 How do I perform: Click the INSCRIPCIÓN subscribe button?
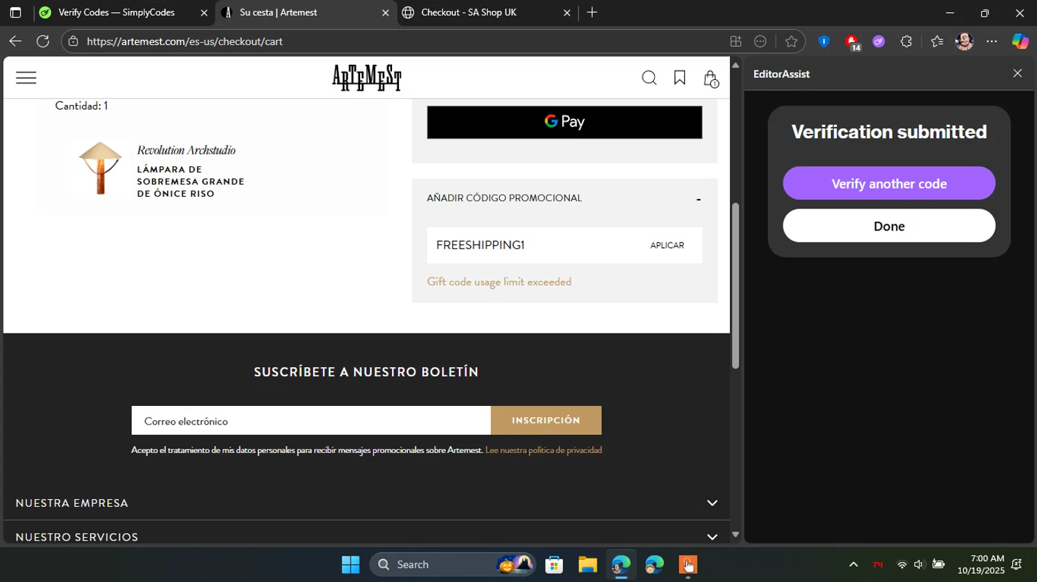pos(546,420)
